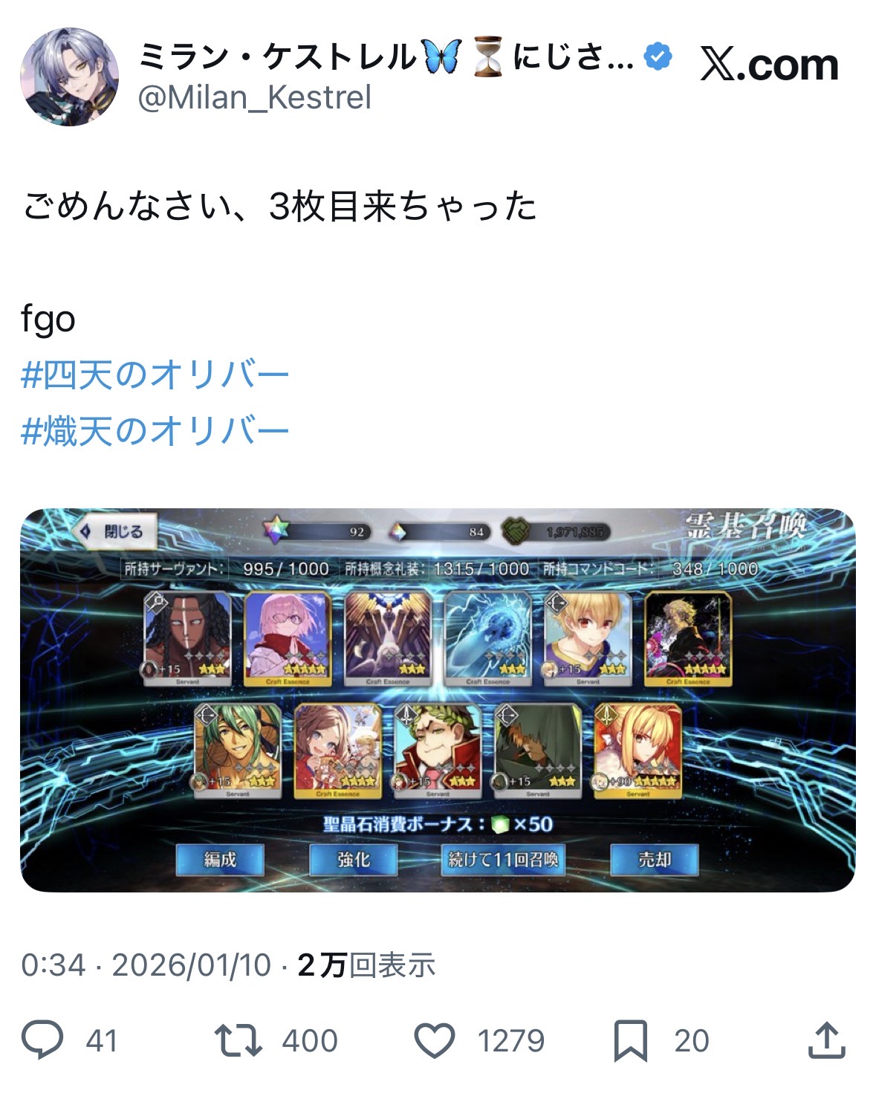Tap the 売却 sell button

point(654,860)
